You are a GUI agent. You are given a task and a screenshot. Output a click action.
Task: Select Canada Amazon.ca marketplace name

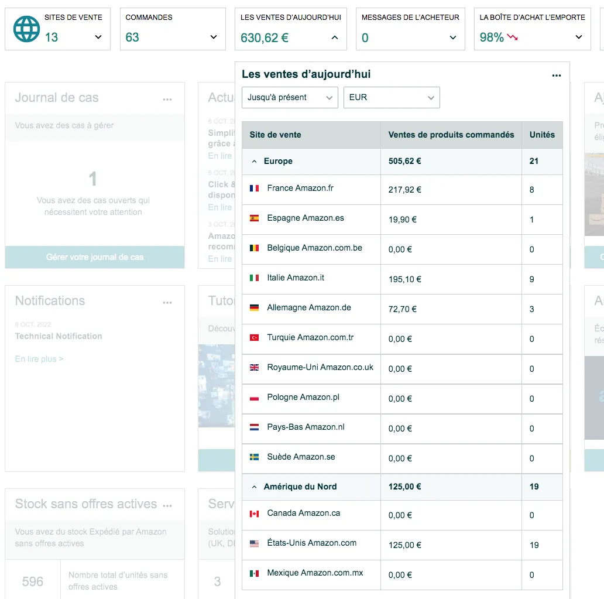[x=304, y=513]
